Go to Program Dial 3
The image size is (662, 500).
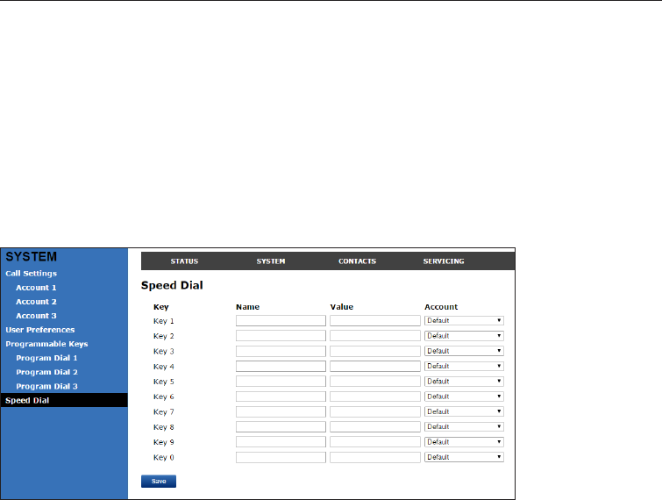[46, 386]
